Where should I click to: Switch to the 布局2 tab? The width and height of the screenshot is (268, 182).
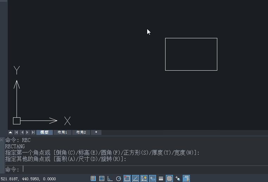(81, 132)
